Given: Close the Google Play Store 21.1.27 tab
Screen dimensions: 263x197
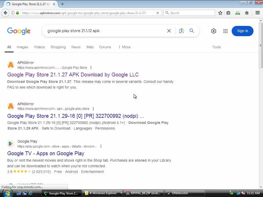Looking at the screenshot, I should [x=54, y=4].
